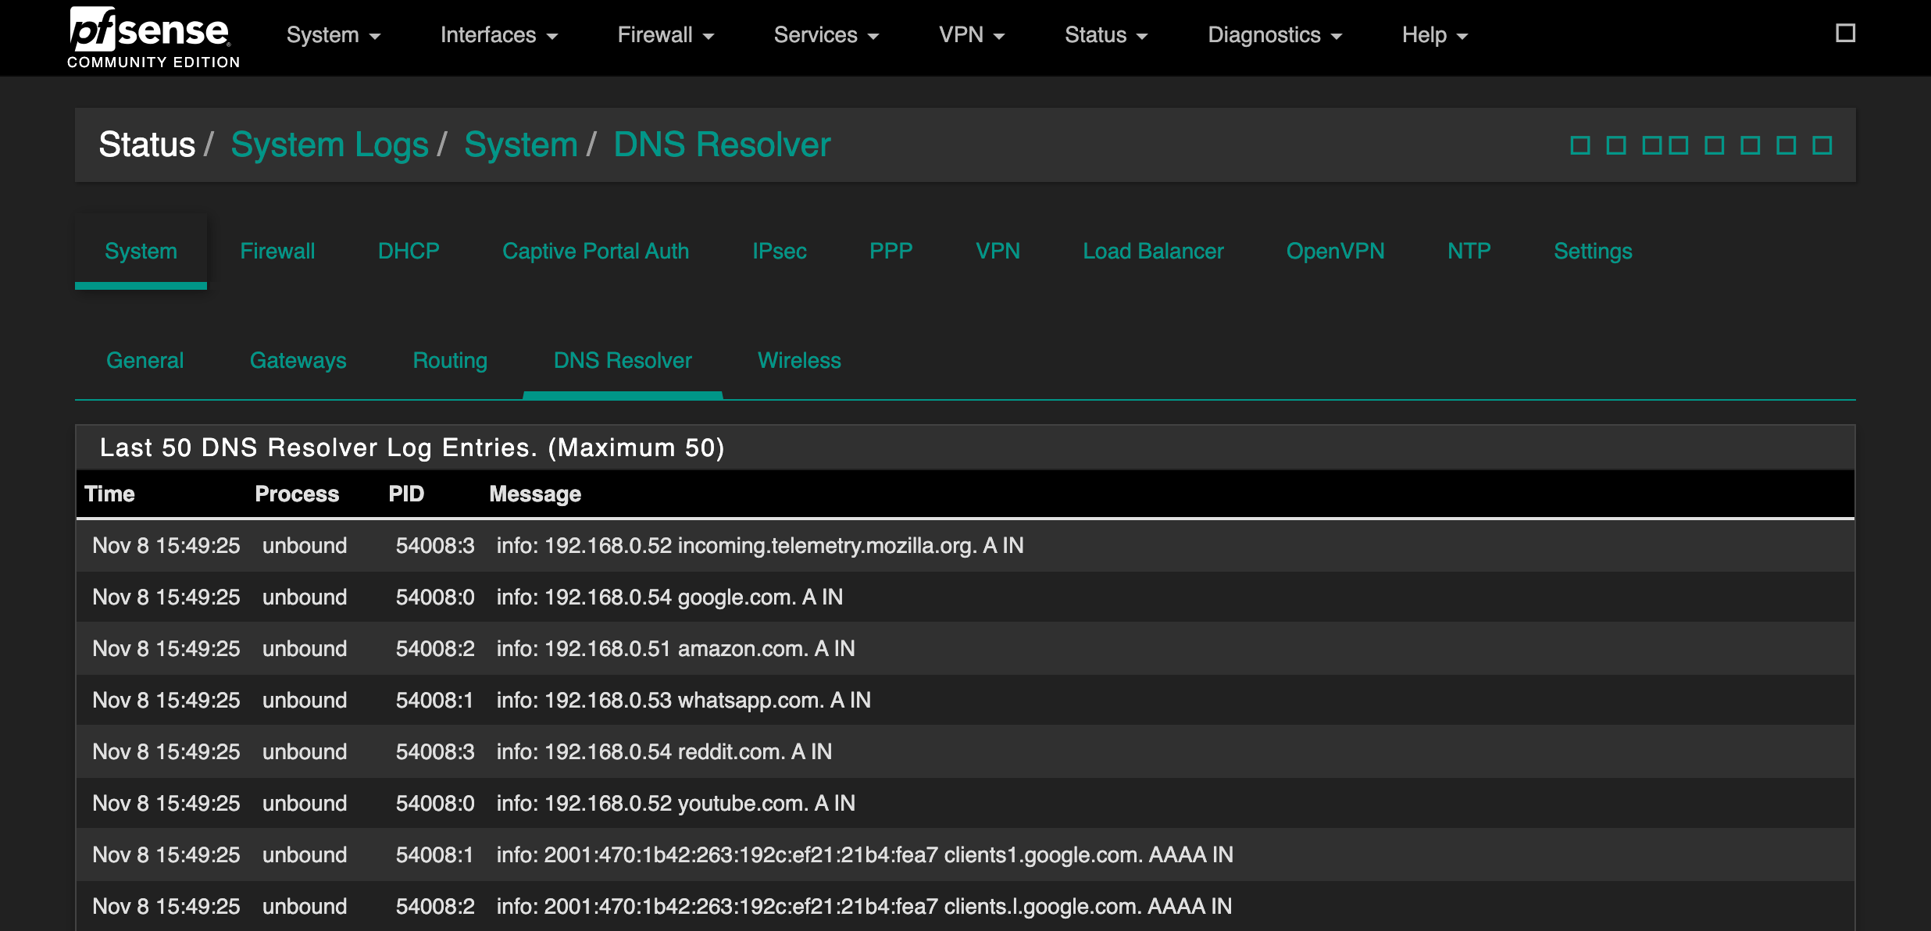The image size is (1931, 931).
Task: Click the square icon at the navbar's far right
Action: point(1845,33)
